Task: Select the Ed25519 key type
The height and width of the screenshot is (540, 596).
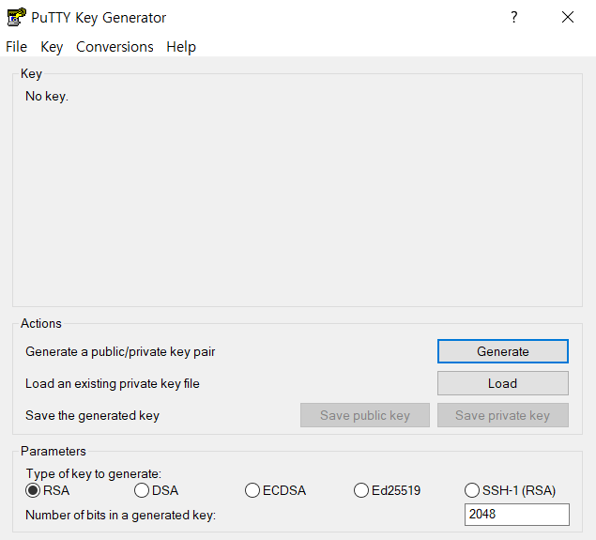Action: pos(388,490)
